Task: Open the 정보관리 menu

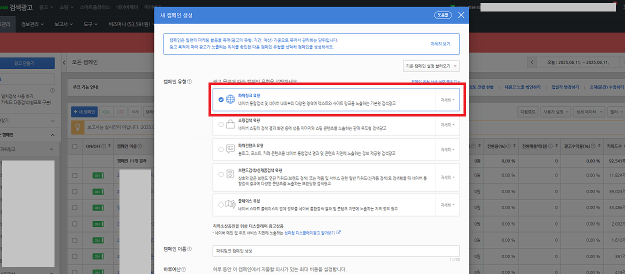Action: tap(32, 23)
